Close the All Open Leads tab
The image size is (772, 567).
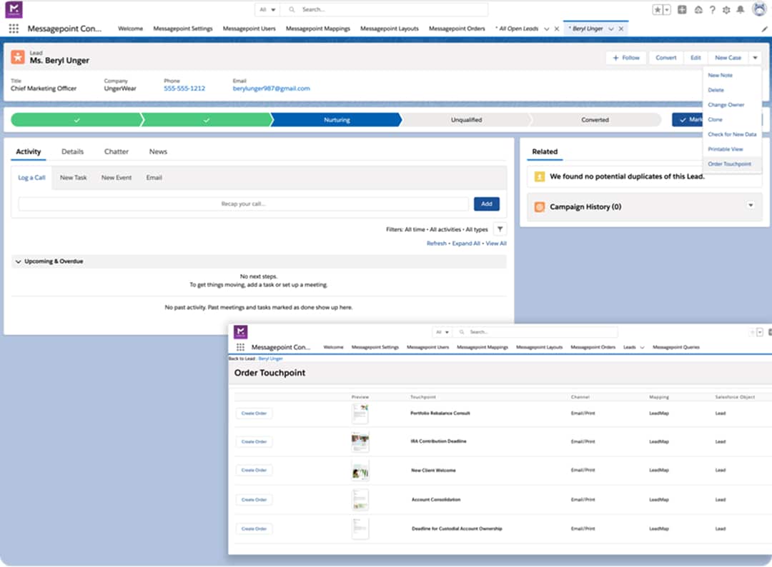tap(557, 29)
